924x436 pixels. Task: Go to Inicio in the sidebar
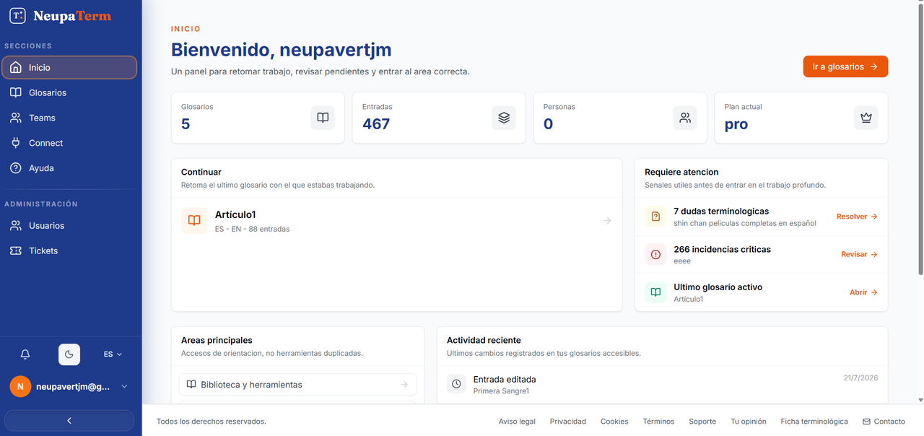tap(69, 67)
